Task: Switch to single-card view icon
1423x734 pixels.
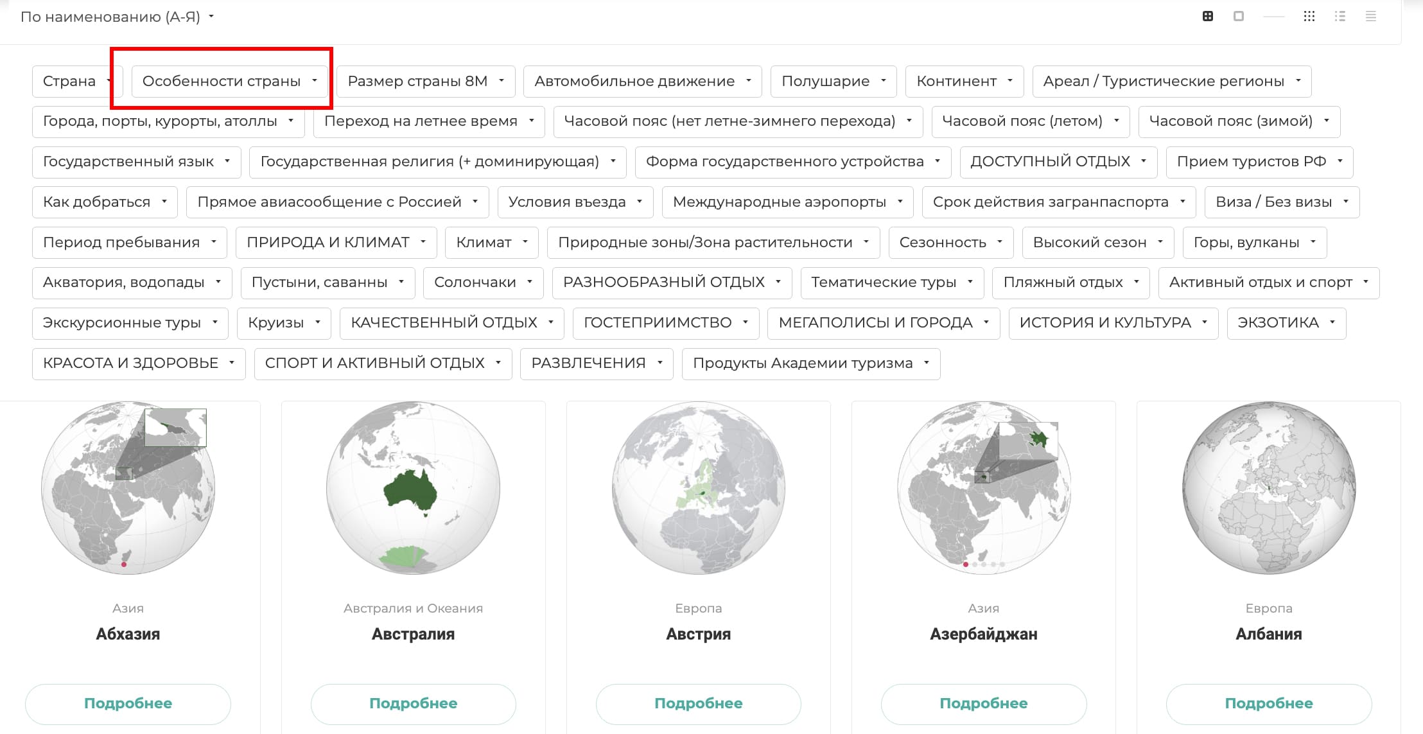Action: click(1238, 17)
